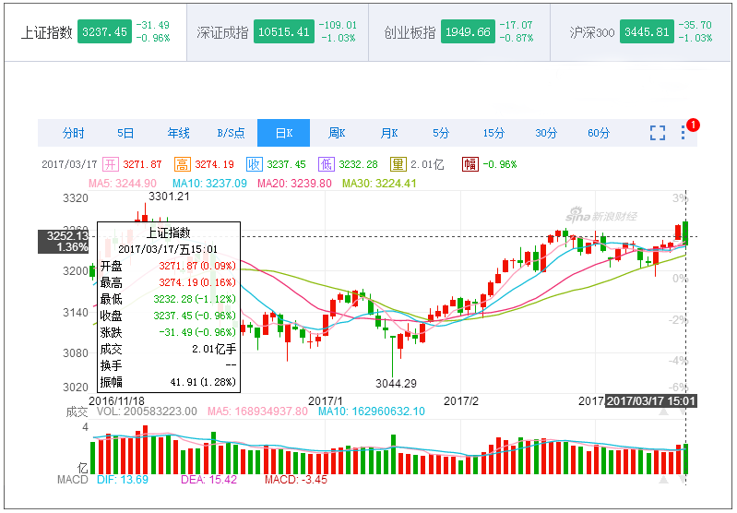Click the red notification badge
Image resolution: width=737 pixels, height=513 pixels.
coord(693,125)
